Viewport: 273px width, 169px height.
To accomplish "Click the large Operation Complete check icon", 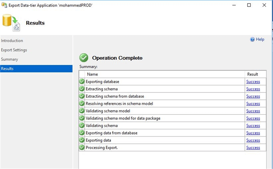I will (84, 58).
